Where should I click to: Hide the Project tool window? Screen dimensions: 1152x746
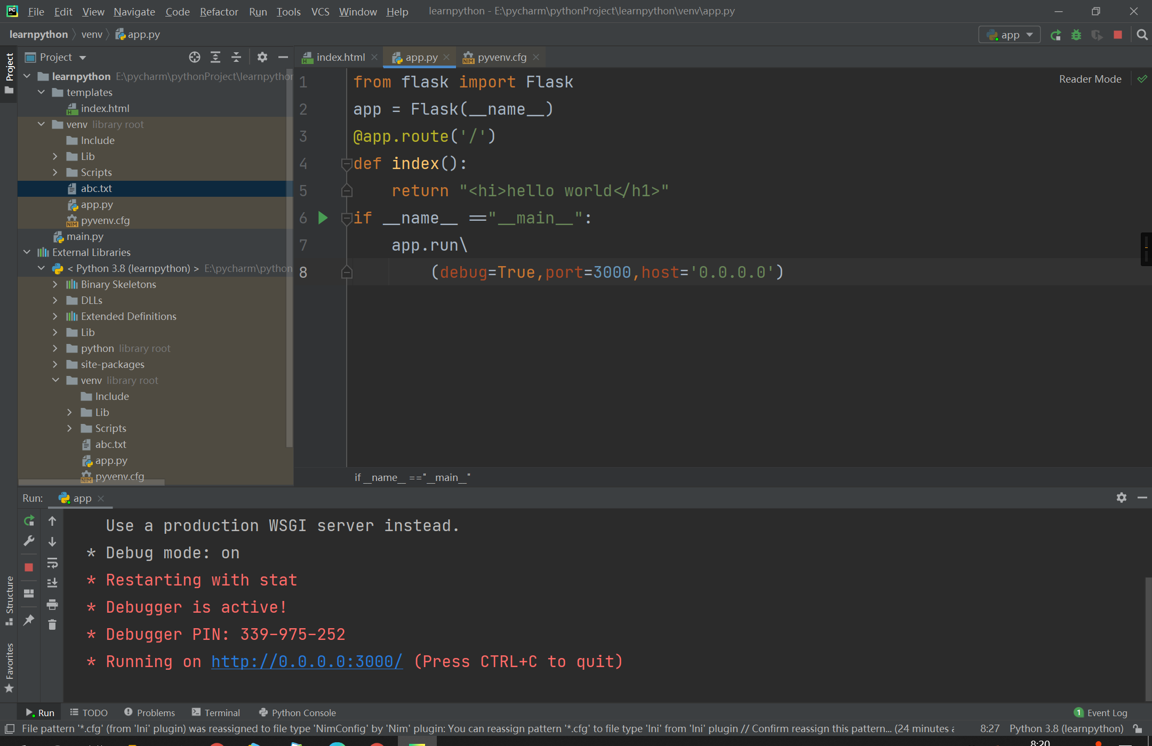pyautogui.click(x=283, y=57)
